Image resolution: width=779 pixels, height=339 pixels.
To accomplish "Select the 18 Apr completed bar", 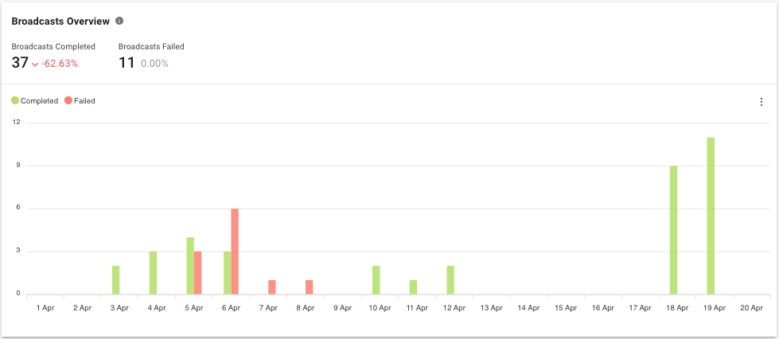I will 673,230.
